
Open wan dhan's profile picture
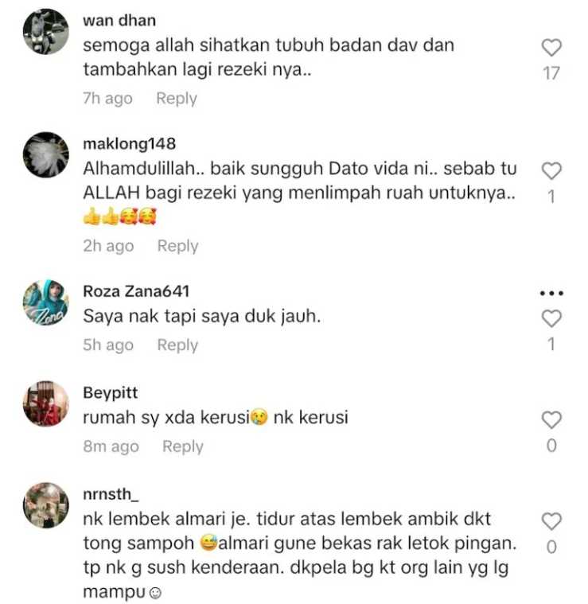tap(46, 32)
